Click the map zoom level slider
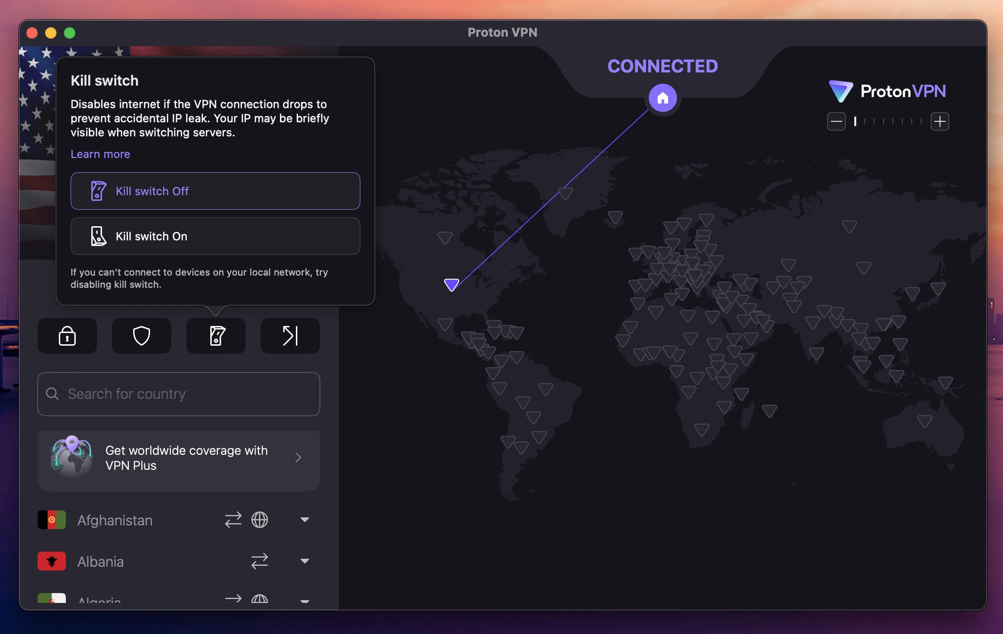This screenshot has height=634, width=1003. (888, 121)
